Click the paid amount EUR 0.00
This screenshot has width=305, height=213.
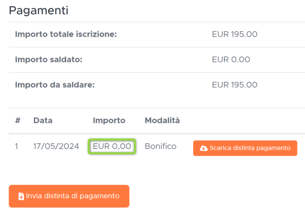click(231, 59)
